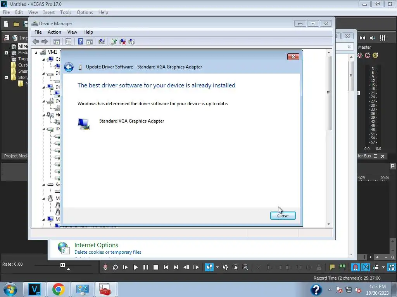Collapse the VM1 root node
397x297 pixels.
click(x=36, y=53)
